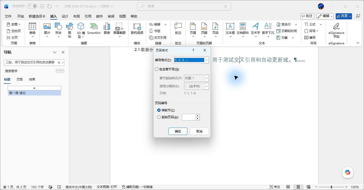Screen dimensions: 364x190
Task: Click the Share (共享) button
Action: click(344, 16)
